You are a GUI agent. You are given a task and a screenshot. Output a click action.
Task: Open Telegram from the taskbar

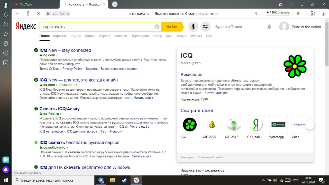tap(101, 180)
